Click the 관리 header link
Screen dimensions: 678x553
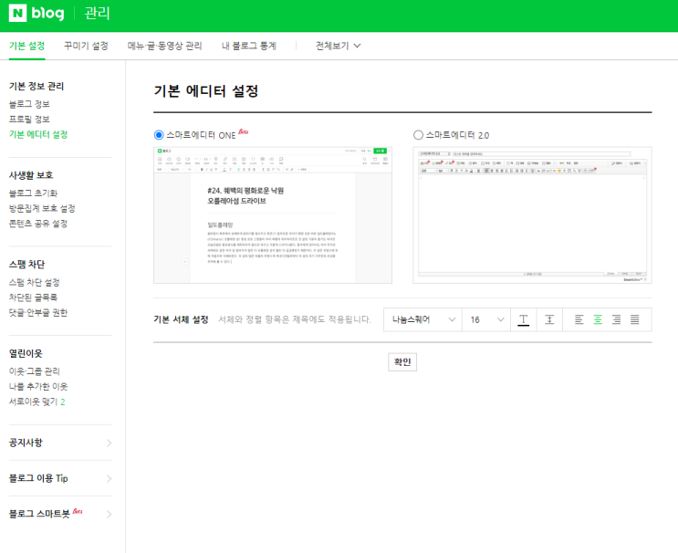tap(97, 13)
